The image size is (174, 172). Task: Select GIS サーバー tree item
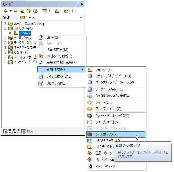(22, 52)
